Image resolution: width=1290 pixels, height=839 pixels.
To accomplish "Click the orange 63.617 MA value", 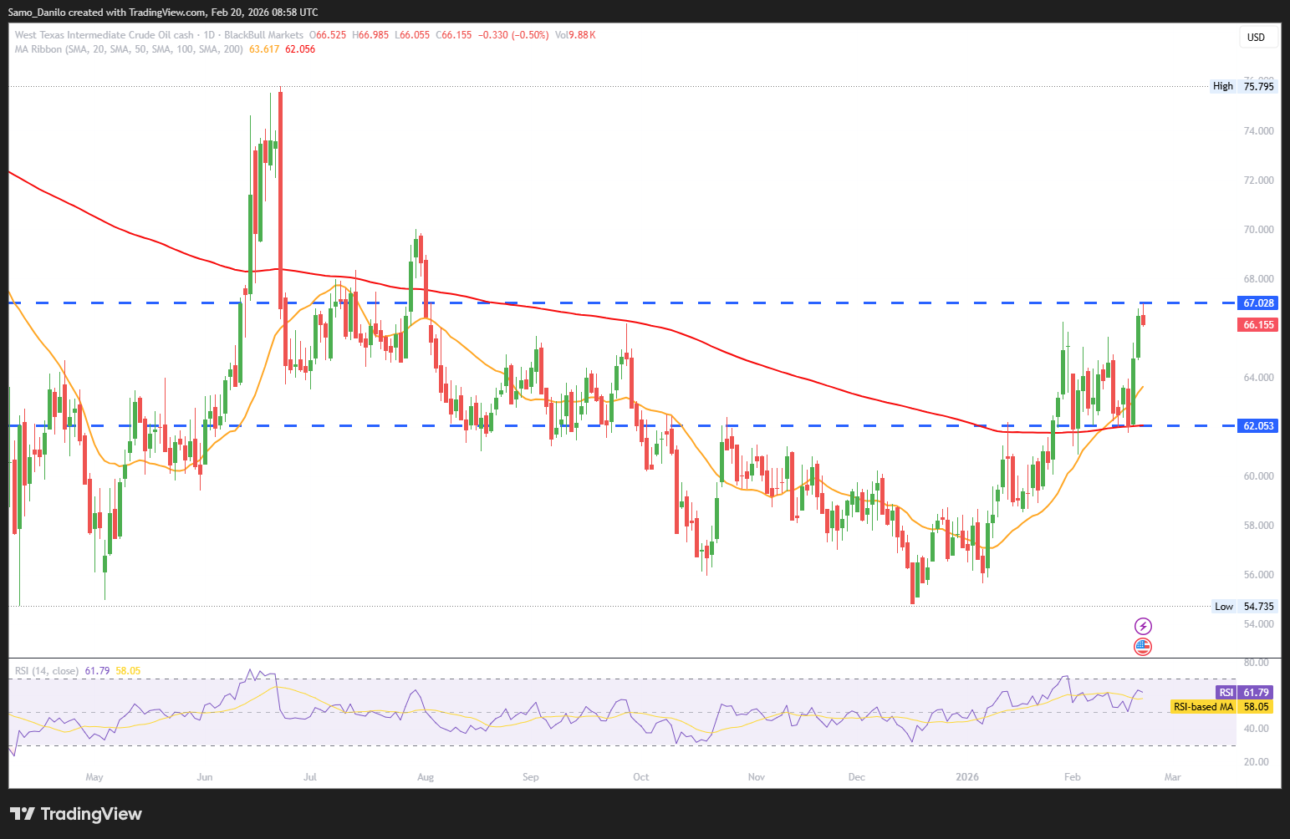I will click(264, 49).
